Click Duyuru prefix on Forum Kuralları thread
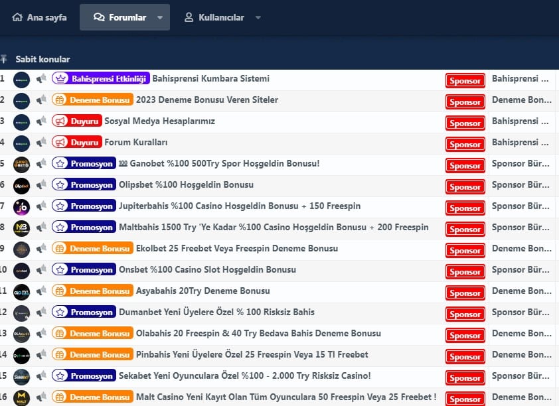This screenshot has width=559, height=406. [x=76, y=142]
